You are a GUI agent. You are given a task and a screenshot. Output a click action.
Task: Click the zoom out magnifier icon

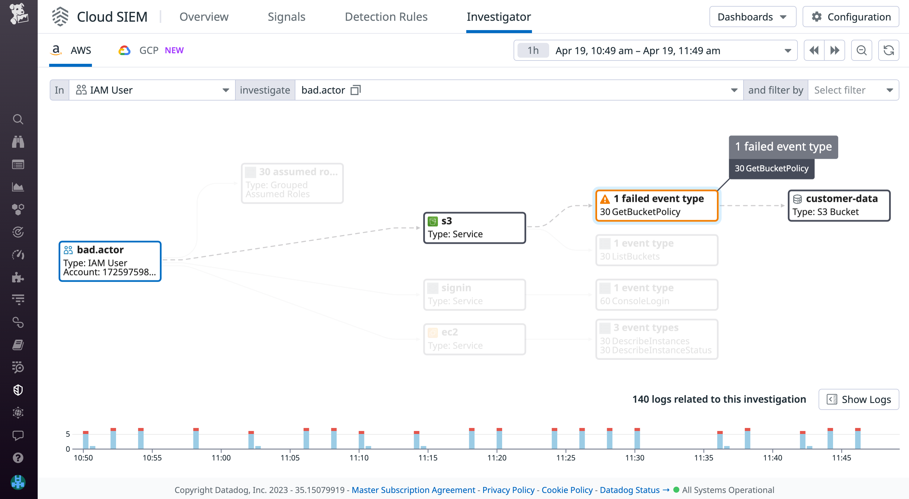(861, 50)
